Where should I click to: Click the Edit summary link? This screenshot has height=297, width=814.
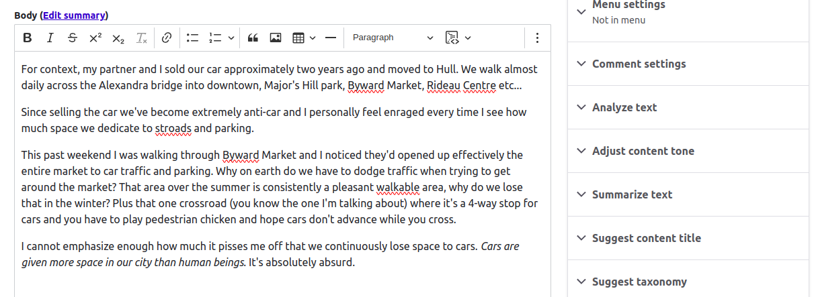coord(74,15)
